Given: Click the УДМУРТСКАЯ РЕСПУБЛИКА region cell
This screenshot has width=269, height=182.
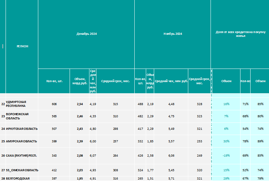Looking at the screenshot, I should point(22,104).
